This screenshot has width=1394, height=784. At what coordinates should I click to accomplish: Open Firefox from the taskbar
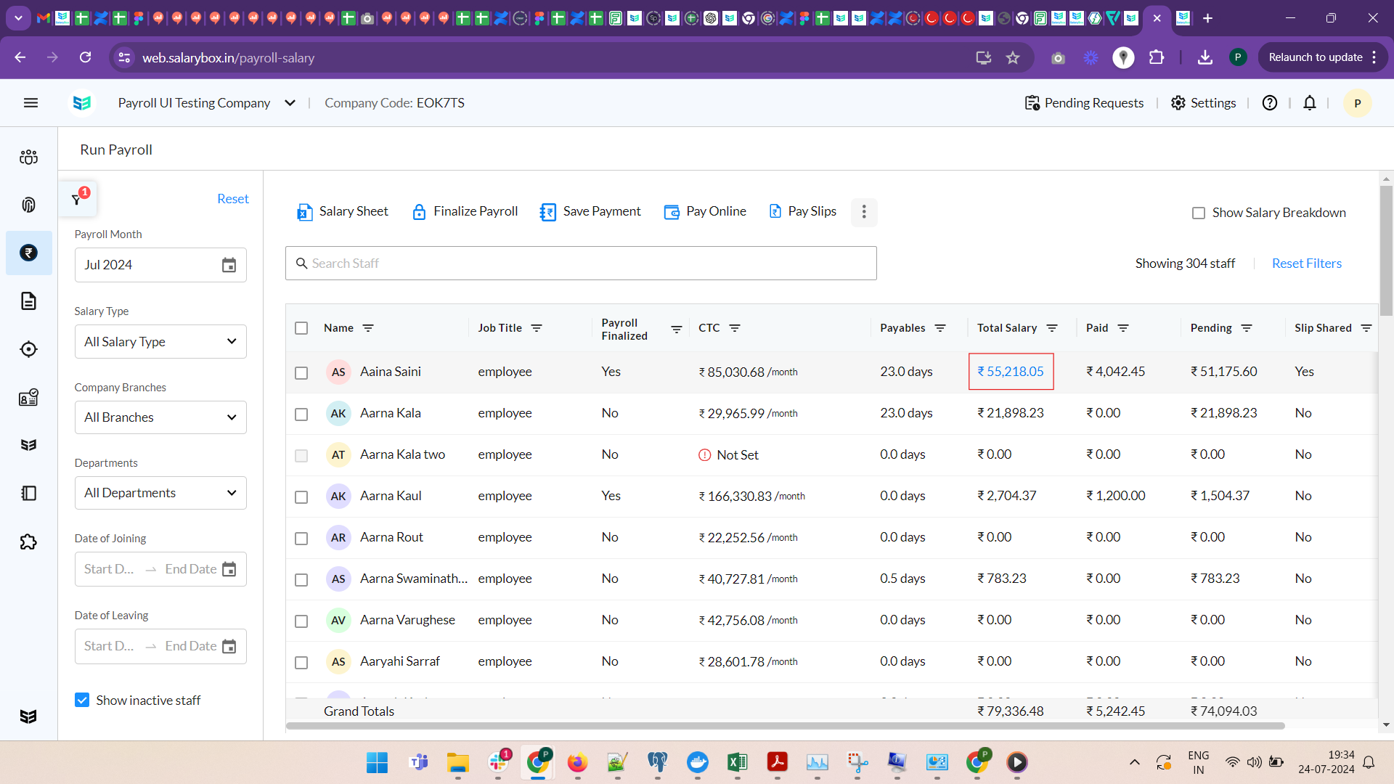577,762
